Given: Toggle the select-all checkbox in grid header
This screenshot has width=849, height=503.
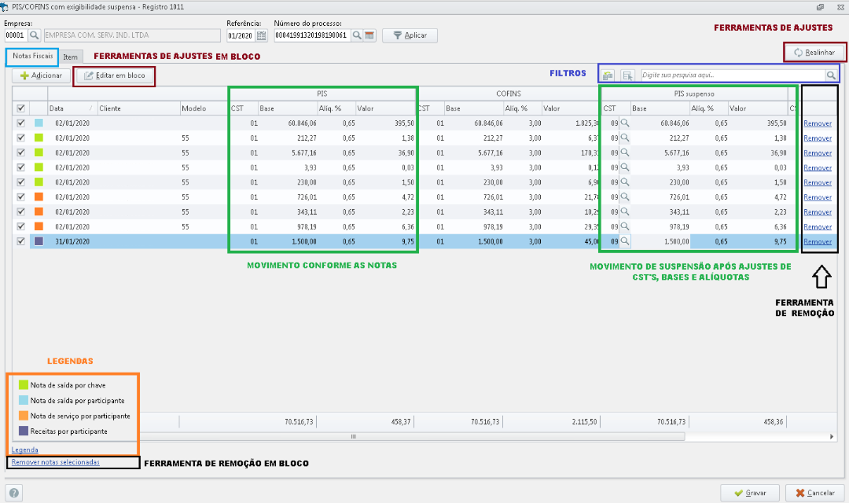Looking at the screenshot, I should coord(21,108).
